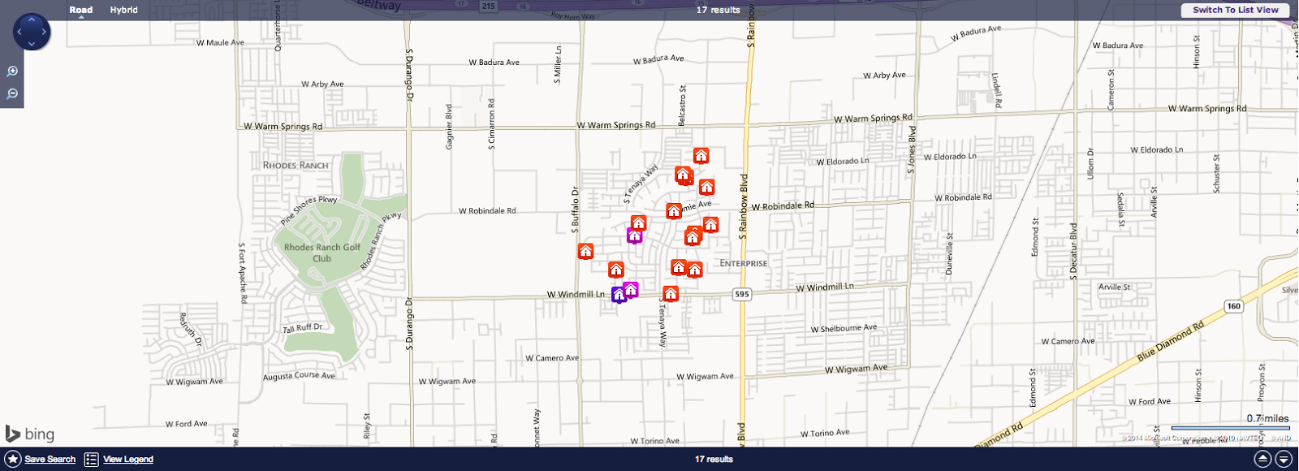Click Switch To List View button
This screenshot has width=1299, height=471.
pos(1236,10)
